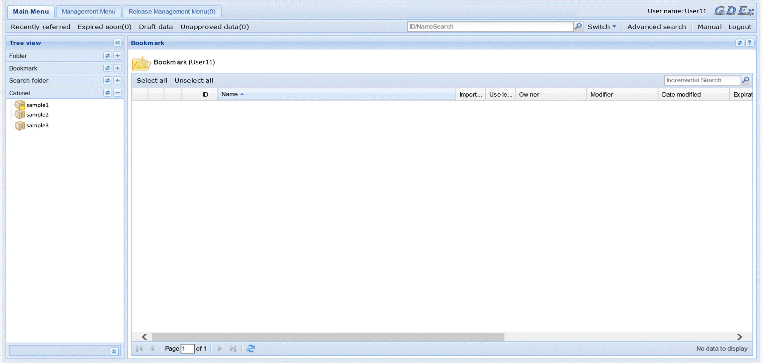This screenshot has height=363, width=762.
Task: Select the sample2 cabinet
Action: point(37,115)
